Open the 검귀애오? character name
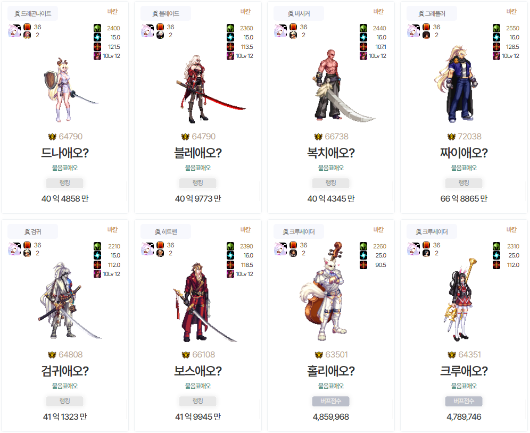 (x=65, y=371)
